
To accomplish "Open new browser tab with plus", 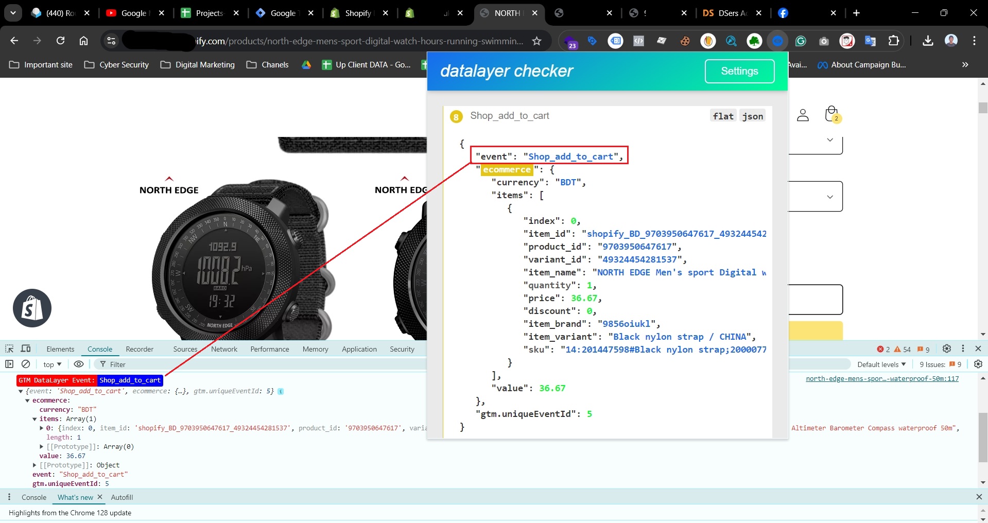I will (x=856, y=13).
